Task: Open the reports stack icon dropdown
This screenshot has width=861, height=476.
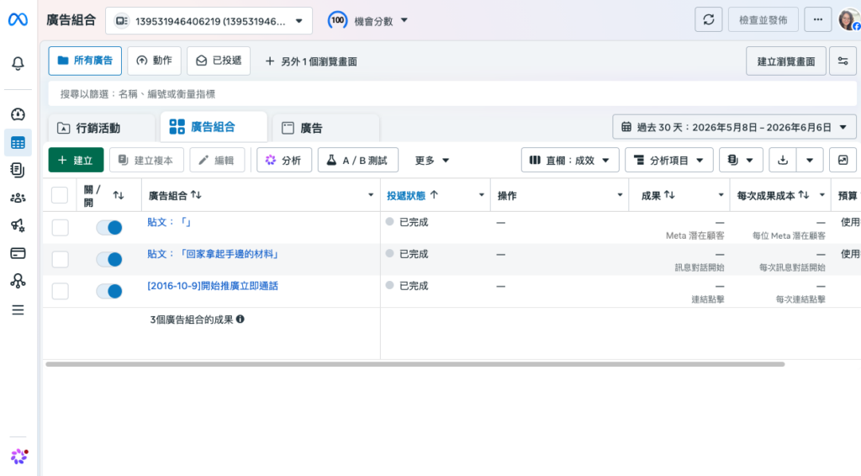Action: click(740, 161)
